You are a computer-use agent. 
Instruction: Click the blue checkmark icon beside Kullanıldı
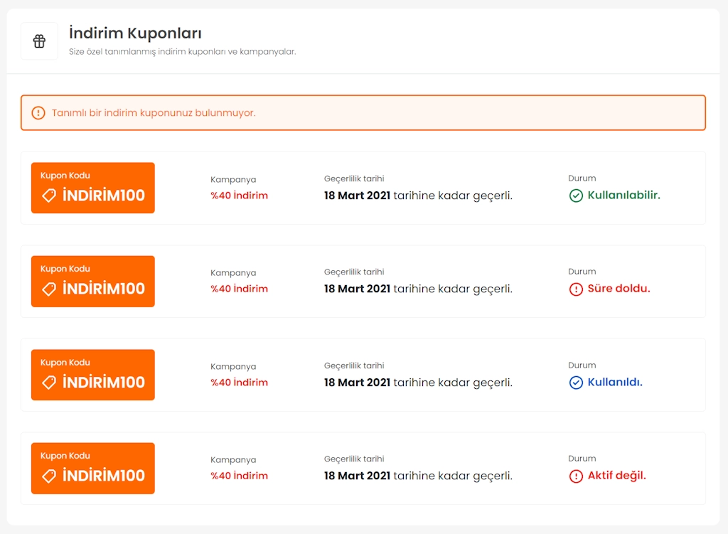pyautogui.click(x=576, y=383)
